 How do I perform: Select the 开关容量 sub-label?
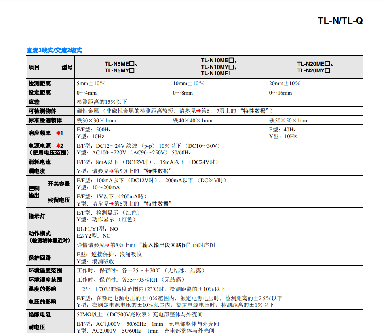coord(59,184)
